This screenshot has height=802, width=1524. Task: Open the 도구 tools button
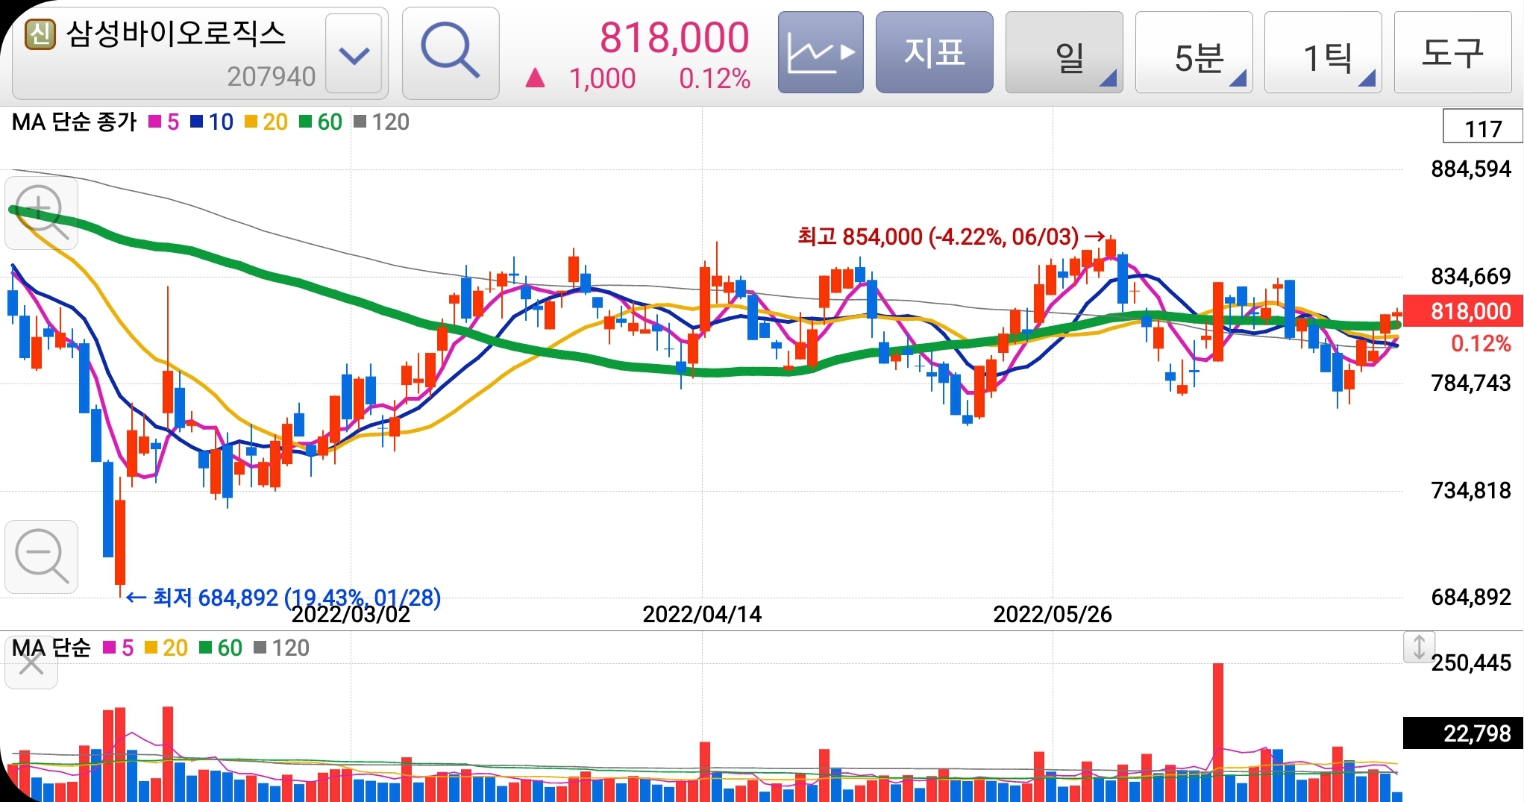click(x=1453, y=52)
